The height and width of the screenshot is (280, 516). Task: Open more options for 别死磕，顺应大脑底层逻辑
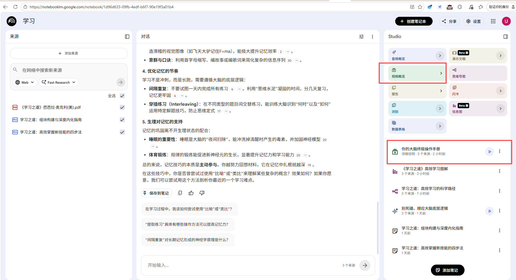499,211
